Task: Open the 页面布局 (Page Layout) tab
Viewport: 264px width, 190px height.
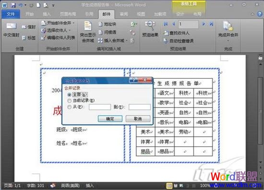Action: (x=68, y=14)
